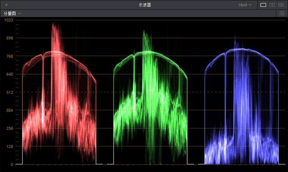This screenshot has height=172, width=288.
Task: Open the scope settings sliders icon
Action: click(282, 13)
